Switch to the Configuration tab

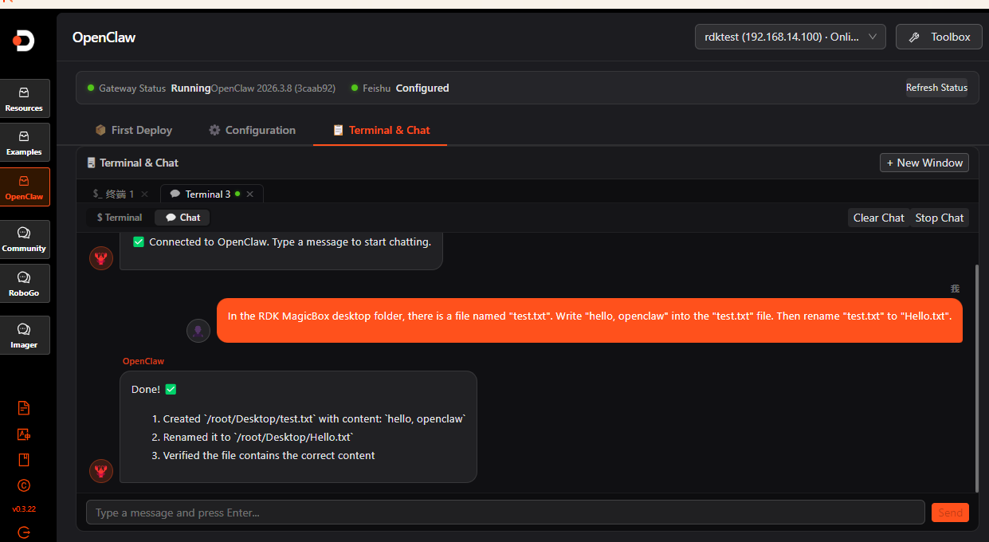[252, 130]
